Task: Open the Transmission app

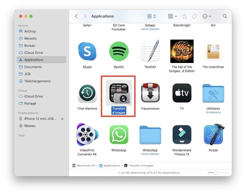Action: tap(150, 93)
